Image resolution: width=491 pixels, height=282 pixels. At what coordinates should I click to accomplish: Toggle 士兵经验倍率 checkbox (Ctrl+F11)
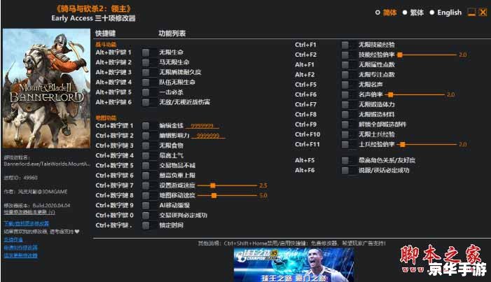[345, 145]
